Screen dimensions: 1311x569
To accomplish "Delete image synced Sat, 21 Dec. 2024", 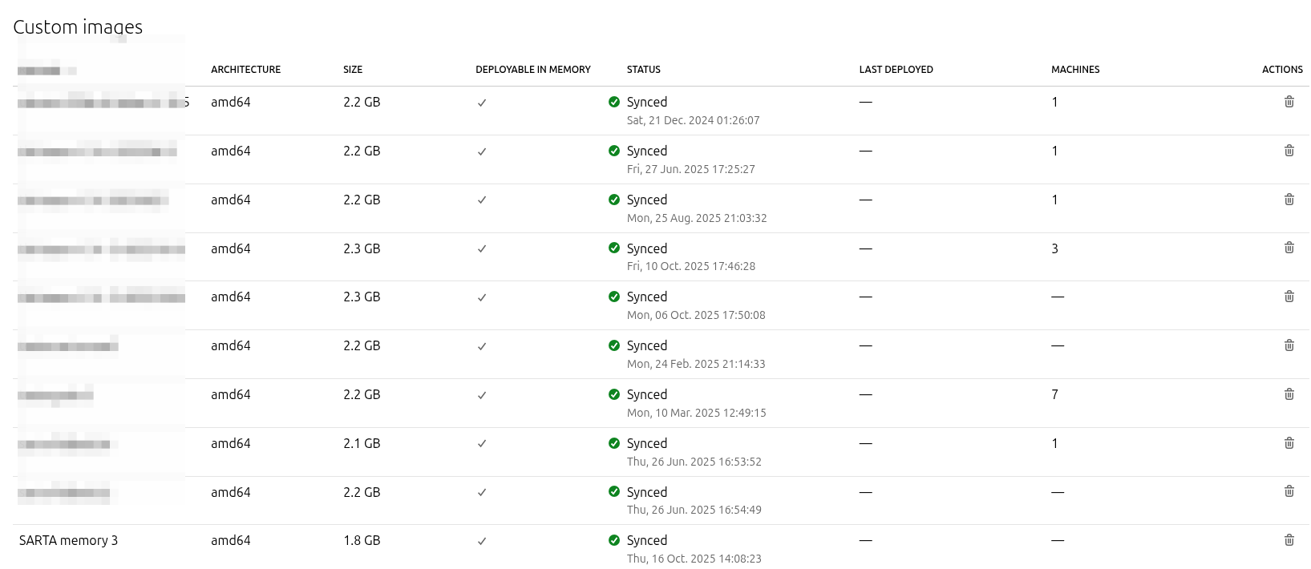I will [1289, 102].
